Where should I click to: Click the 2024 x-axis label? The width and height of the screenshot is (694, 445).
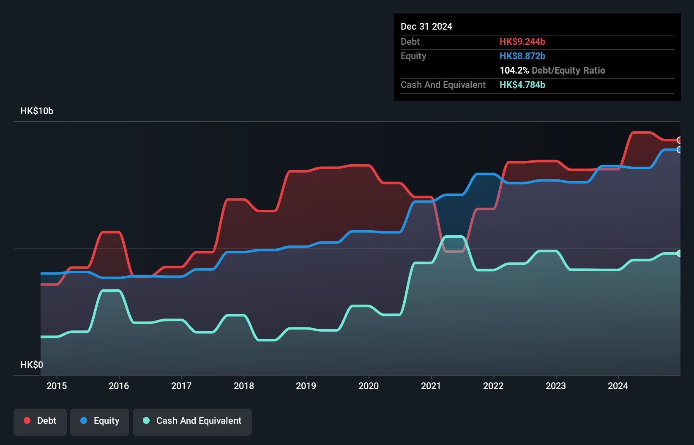tap(618, 386)
